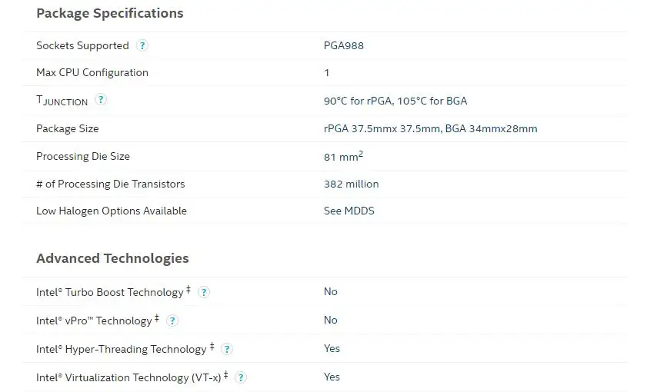Image resolution: width=647 pixels, height=392 pixels.
Task: Click the Package Specifications heading
Action: click(x=110, y=13)
